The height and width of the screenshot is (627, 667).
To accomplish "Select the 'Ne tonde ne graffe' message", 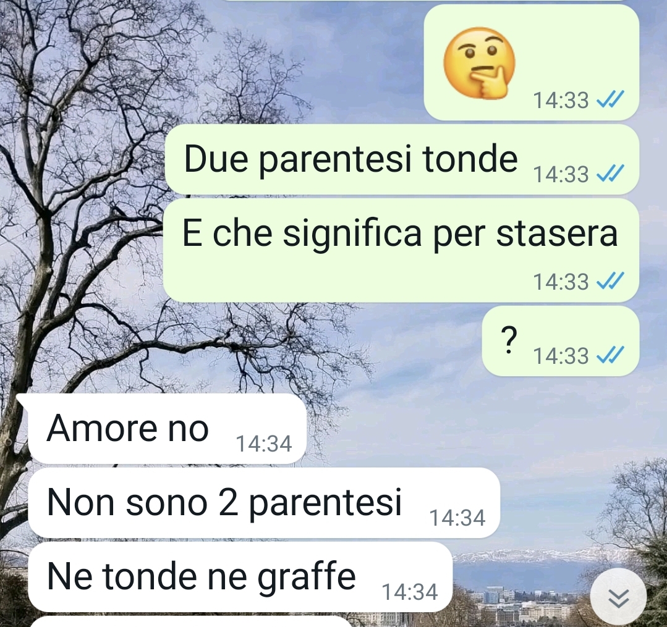I will point(240,577).
